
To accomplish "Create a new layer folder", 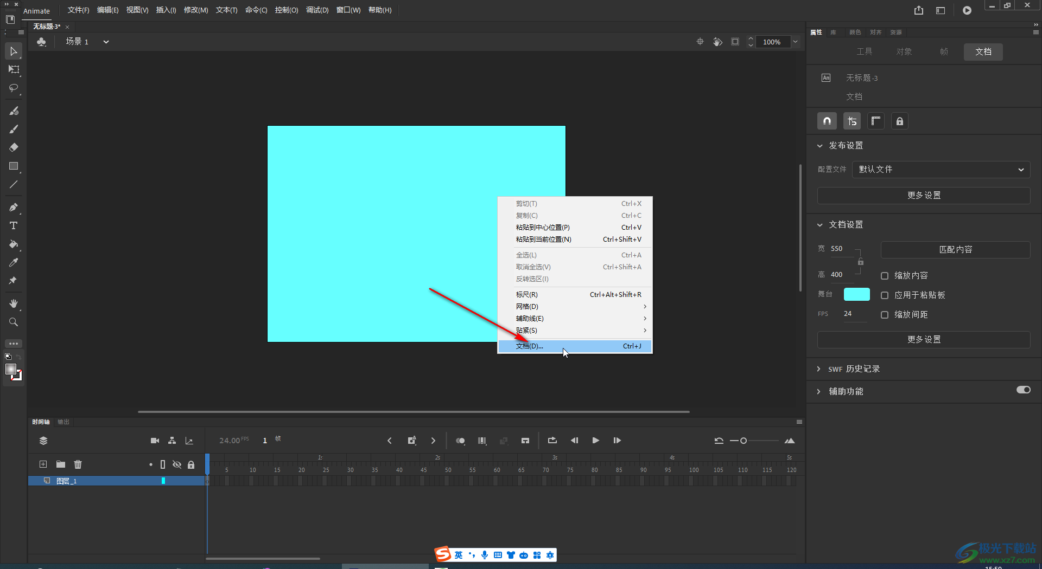I will 61,464.
